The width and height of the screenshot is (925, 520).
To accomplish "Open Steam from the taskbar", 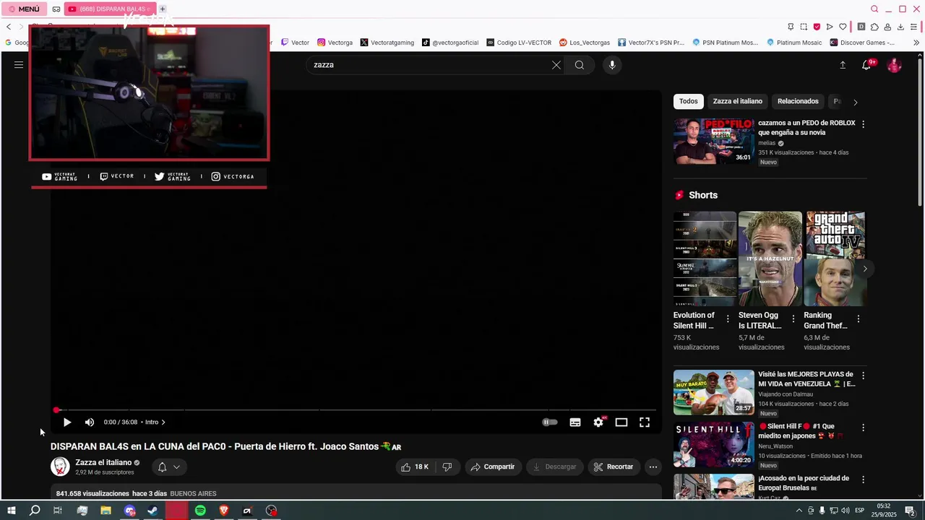I will (x=152, y=511).
